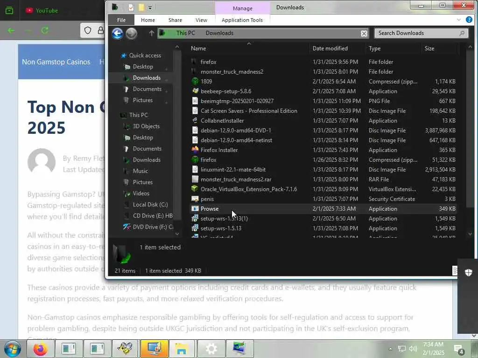Reload the page in browser window
This screenshot has height=358, width=478.
click(x=45, y=30)
